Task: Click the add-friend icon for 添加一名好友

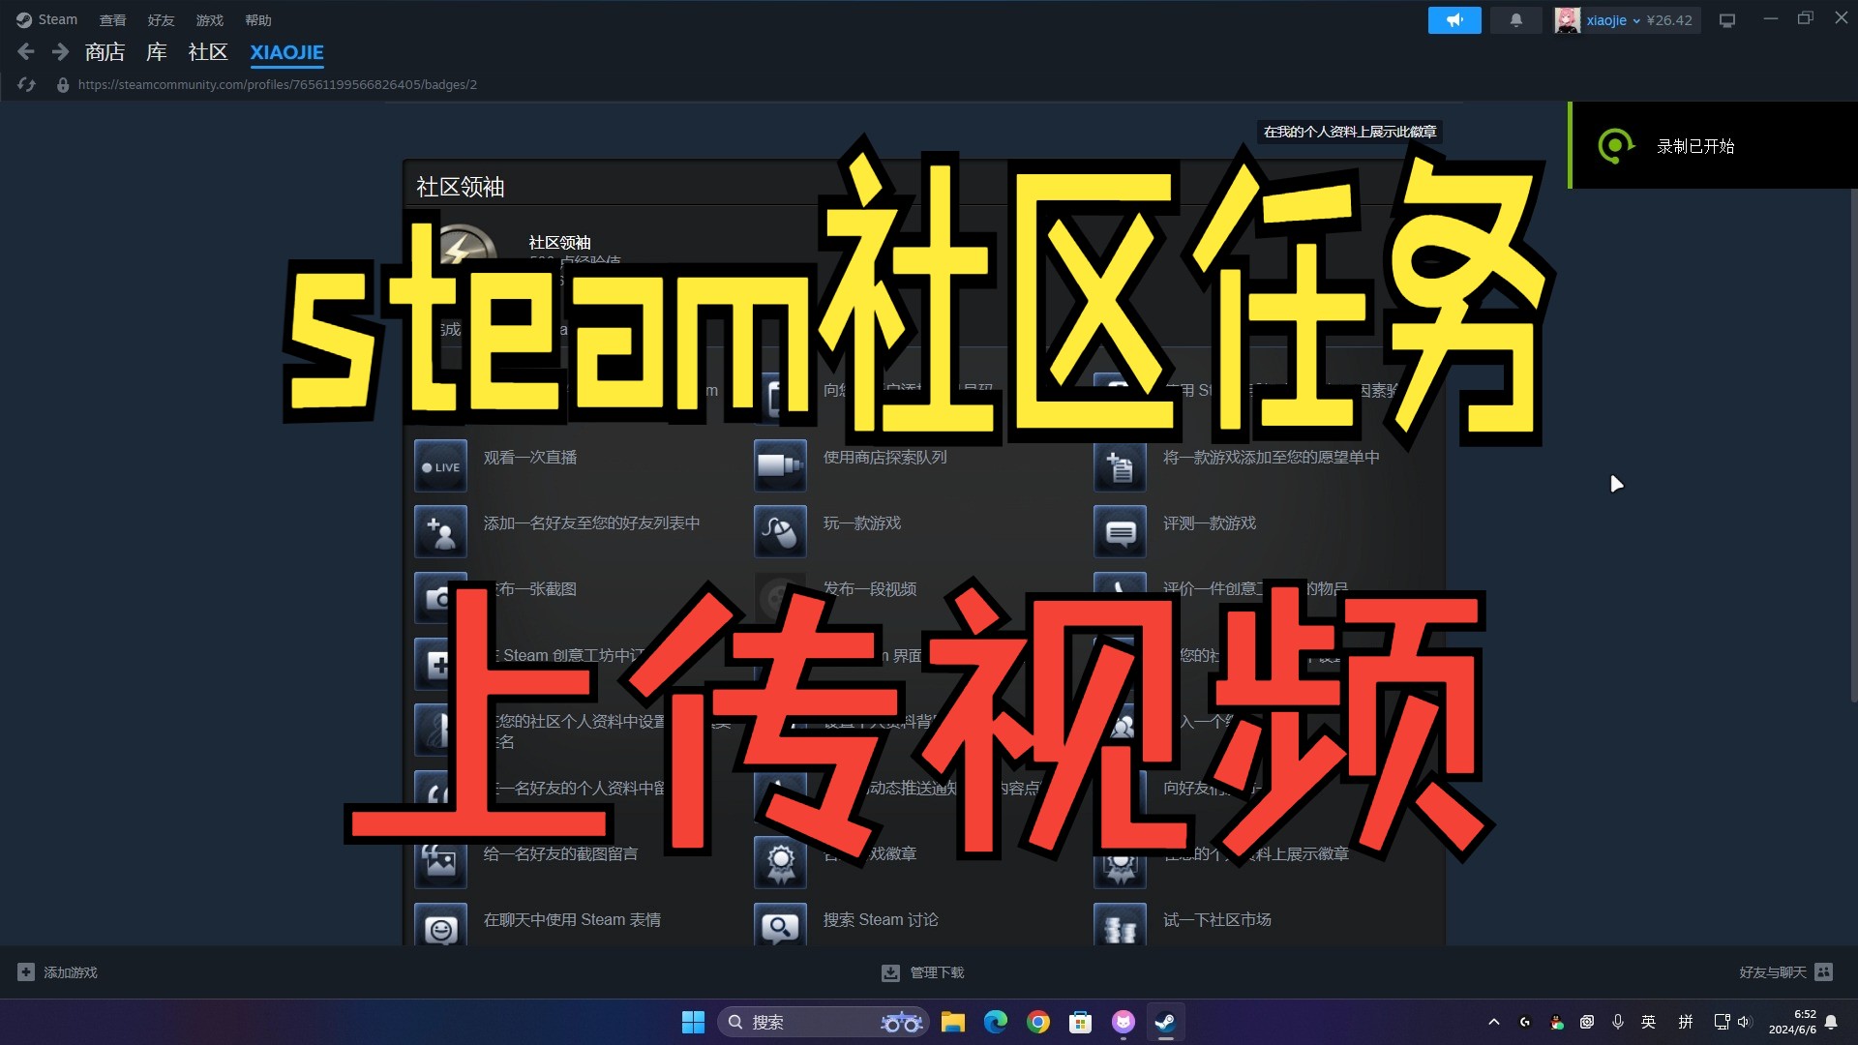Action: pyautogui.click(x=440, y=532)
